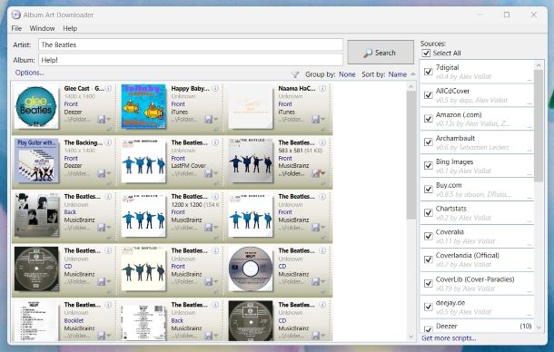
Task: Disable the Coverlandia (Official) source
Action: [x=429, y=259]
